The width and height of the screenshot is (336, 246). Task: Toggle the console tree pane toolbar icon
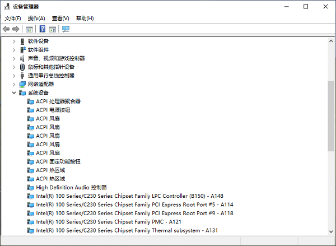pyautogui.click(x=29, y=29)
